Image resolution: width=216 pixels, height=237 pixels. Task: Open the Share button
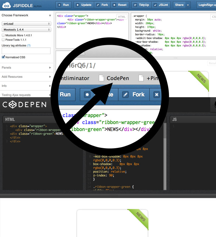tap(179, 5)
